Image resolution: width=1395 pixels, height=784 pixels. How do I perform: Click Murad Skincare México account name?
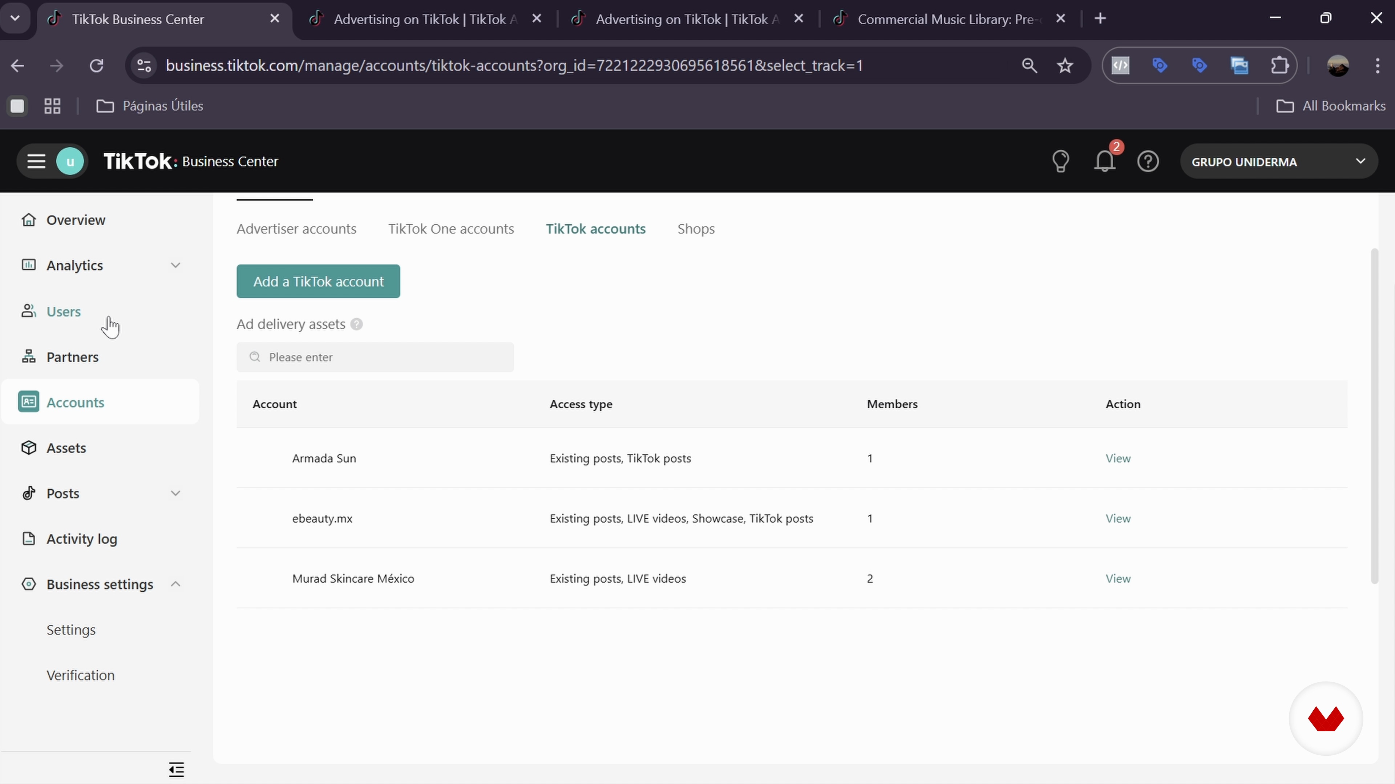tap(353, 579)
